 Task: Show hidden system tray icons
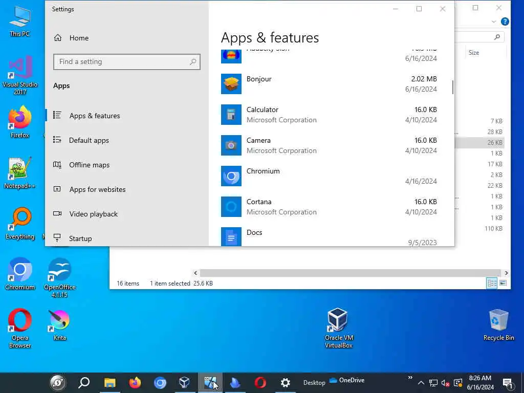click(421, 383)
